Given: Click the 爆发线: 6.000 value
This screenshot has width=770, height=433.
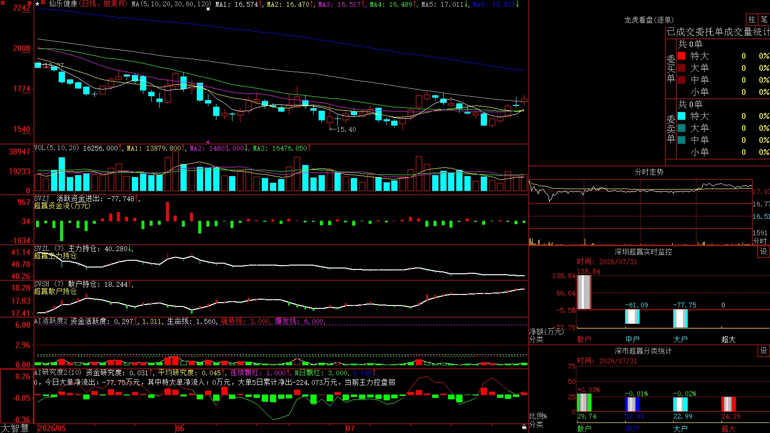Looking at the screenshot, I should [300, 321].
